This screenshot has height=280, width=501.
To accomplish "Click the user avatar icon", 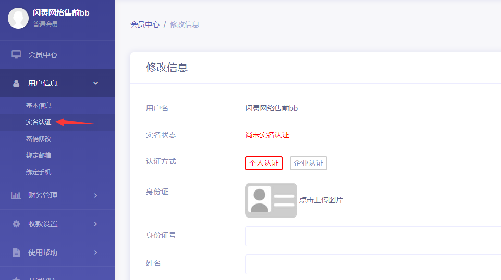I will 18,18.
